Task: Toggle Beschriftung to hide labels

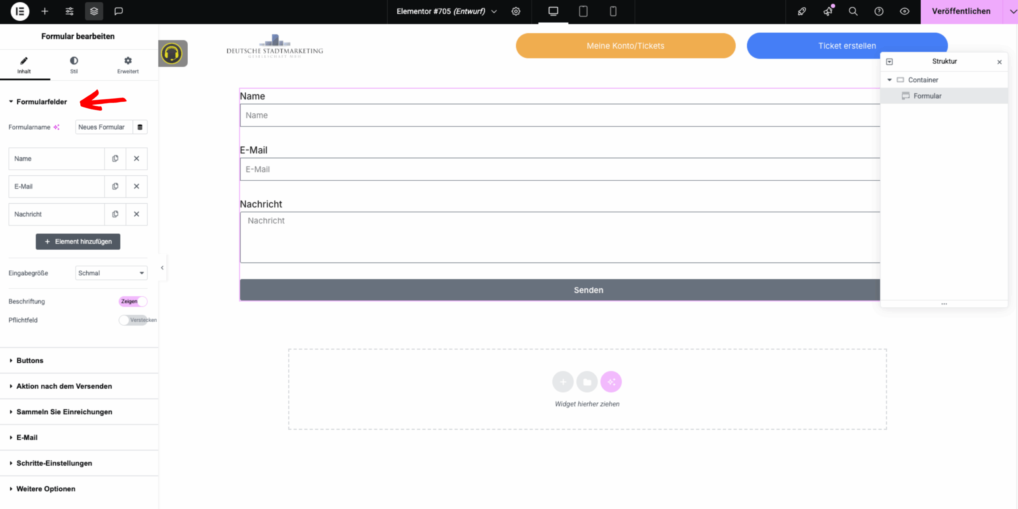Action: click(x=133, y=301)
